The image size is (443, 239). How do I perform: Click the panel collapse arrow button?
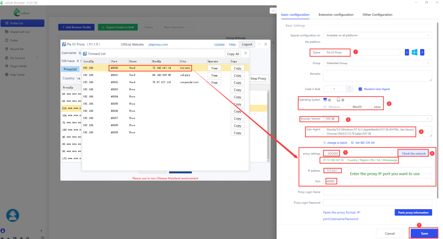(x=273, y=11)
